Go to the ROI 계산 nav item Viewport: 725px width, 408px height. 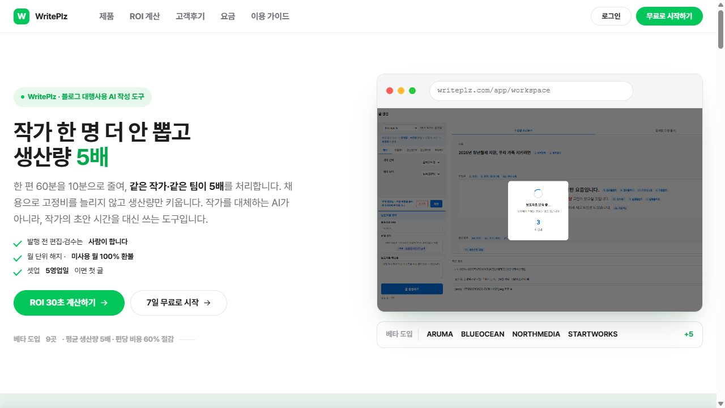pyautogui.click(x=144, y=16)
